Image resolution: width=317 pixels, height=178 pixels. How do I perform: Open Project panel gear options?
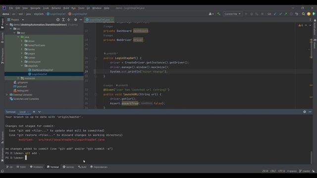(75, 20)
